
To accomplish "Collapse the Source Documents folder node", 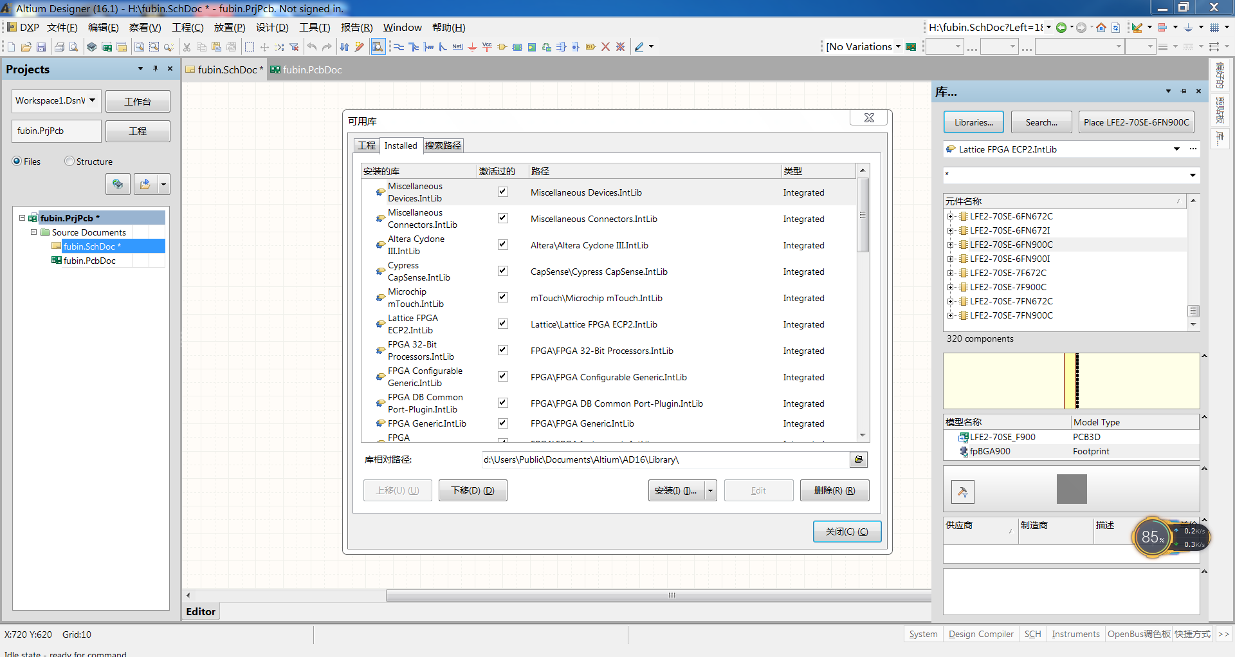I will 34,232.
